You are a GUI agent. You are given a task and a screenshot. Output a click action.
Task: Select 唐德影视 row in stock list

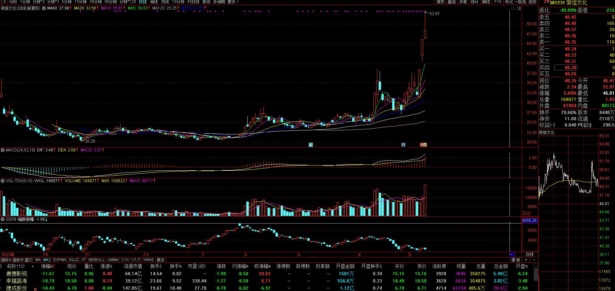coord(16,274)
